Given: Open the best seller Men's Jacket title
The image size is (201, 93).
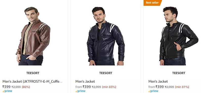Looking at the screenshot, I should point(158,81).
